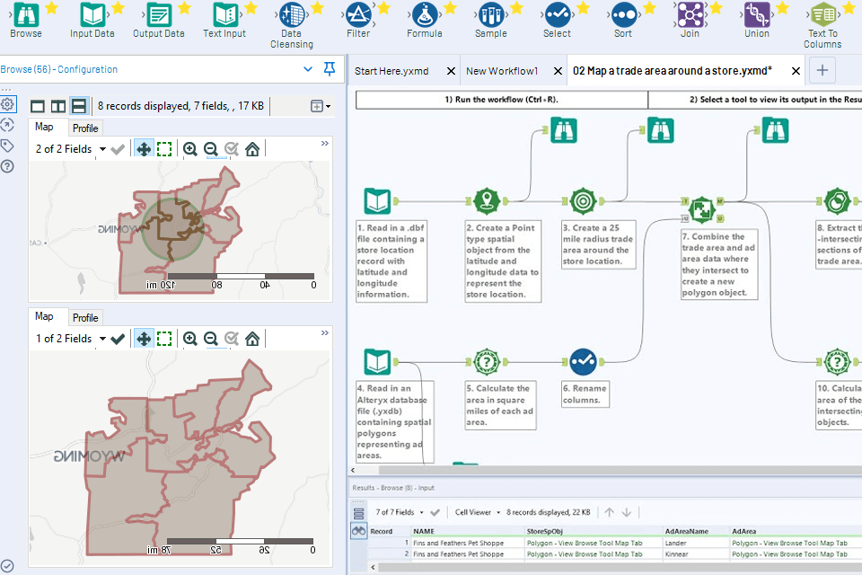862x575 pixels.
Task: Select the Input Data tool in the palette
Action: [92, 21]
